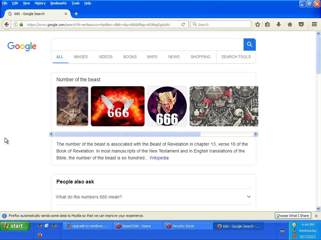The image size is (321, 240).
Task: Click the 4:44 PM taskbar clock
Action: (308, 225)
